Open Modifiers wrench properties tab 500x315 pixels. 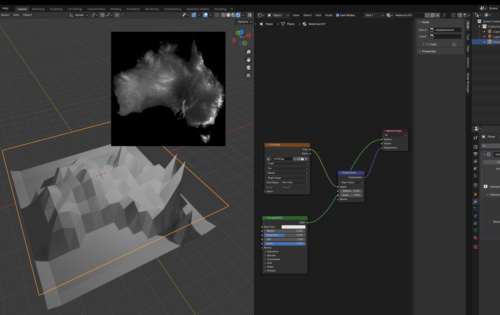tap(476, 202)
